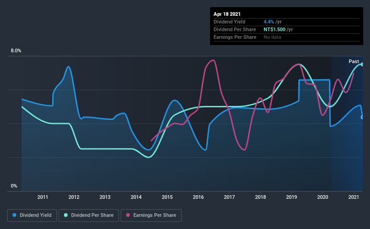The image size is (370, 229).
Task: Click the NT$1.500 dividend per share value
Action: coord(274,29)
